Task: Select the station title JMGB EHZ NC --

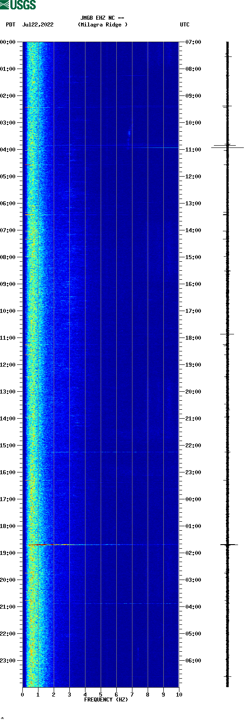Action: point(102,18)
